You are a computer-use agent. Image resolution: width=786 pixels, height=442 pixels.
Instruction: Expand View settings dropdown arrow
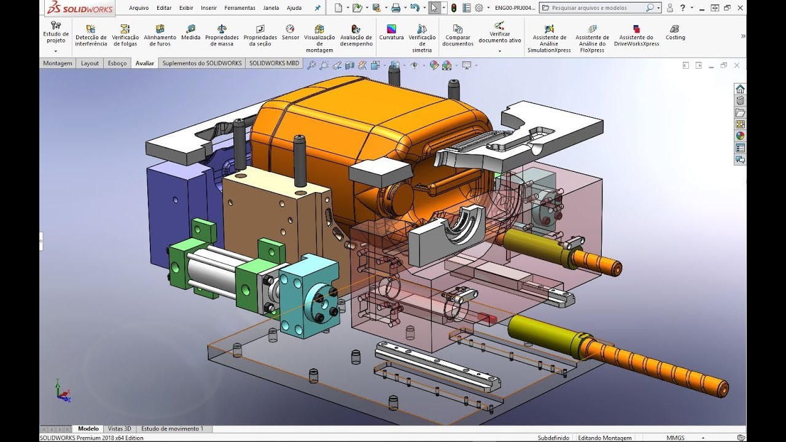[475, 65]
